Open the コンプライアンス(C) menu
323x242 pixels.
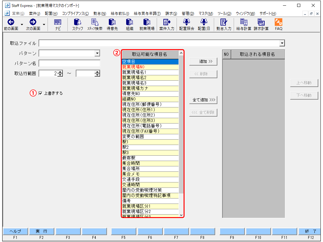tap(75, 14)
